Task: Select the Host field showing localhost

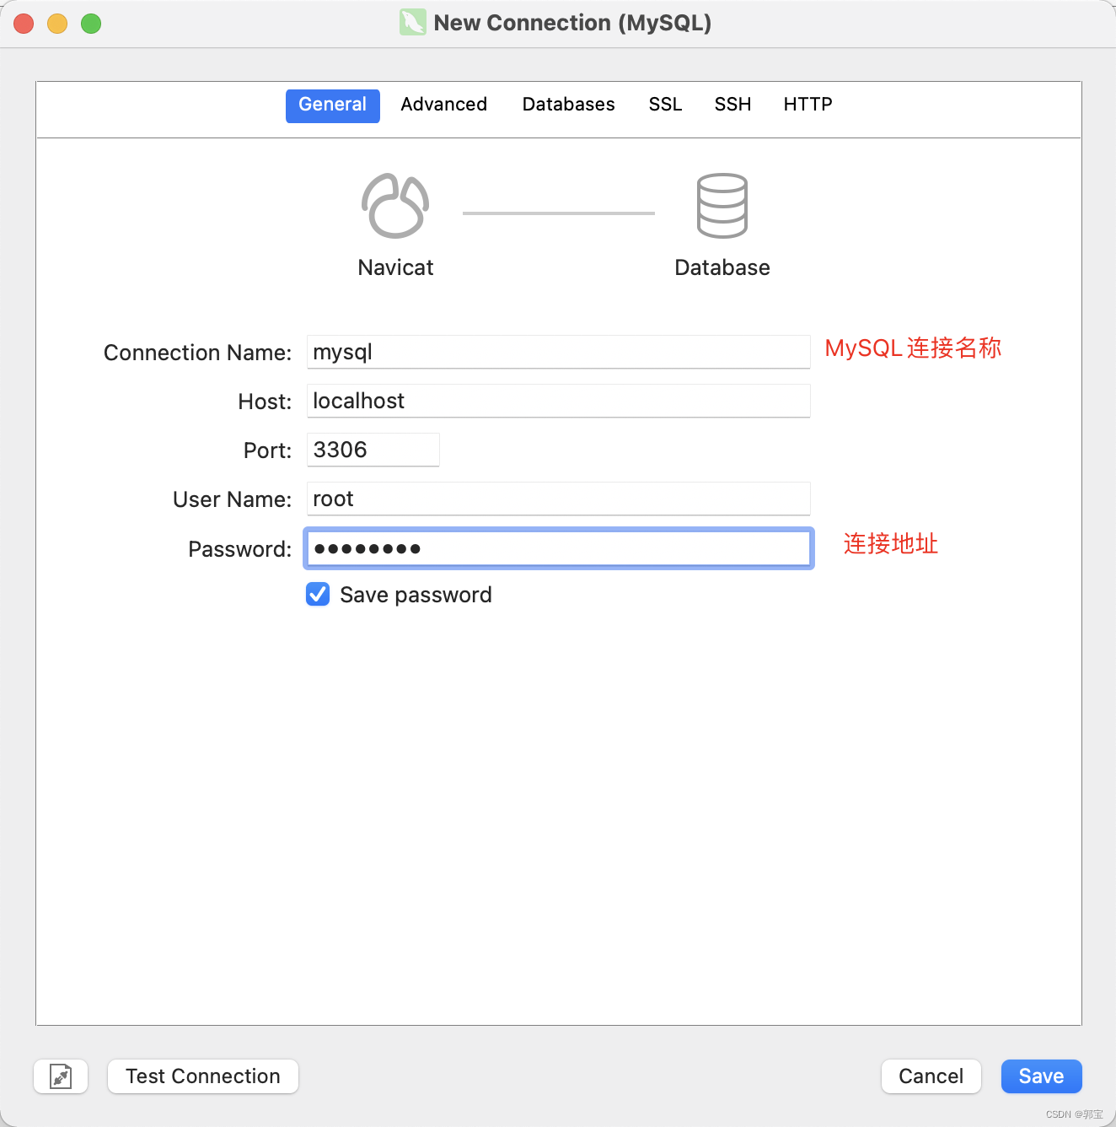Action: [558, 401]
